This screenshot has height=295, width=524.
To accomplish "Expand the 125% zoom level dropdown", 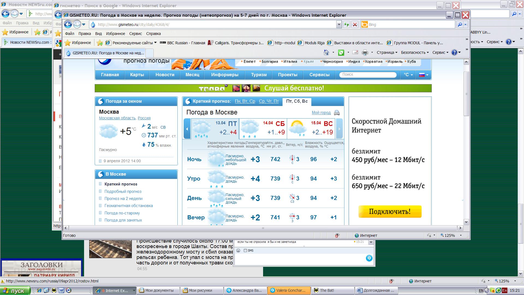I will pyautogui.click(x=461, y=235).
